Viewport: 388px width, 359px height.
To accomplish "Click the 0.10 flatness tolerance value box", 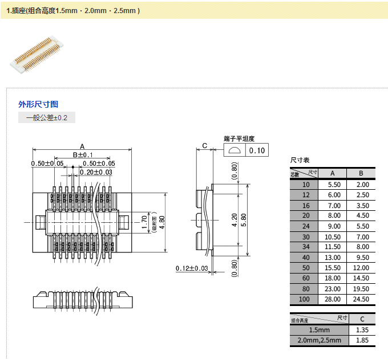I will (x=257, y=150).
